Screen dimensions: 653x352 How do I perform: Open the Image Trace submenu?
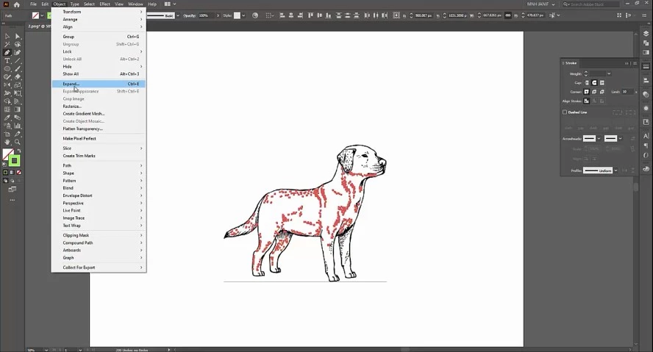[x=99, y=218]
